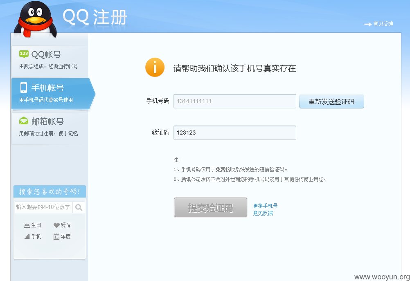Screen dimensions: 410x281
Task: Click note 2 about 腾讯公司 privacy promise
Action: 250,179
